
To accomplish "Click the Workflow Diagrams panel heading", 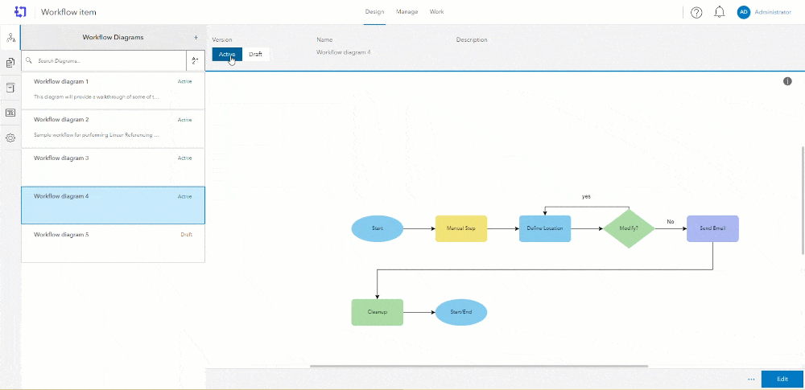I will click(113, 38).
